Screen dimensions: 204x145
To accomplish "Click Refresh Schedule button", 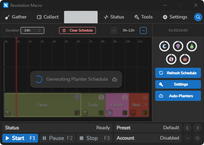I will tap(178, 73).
